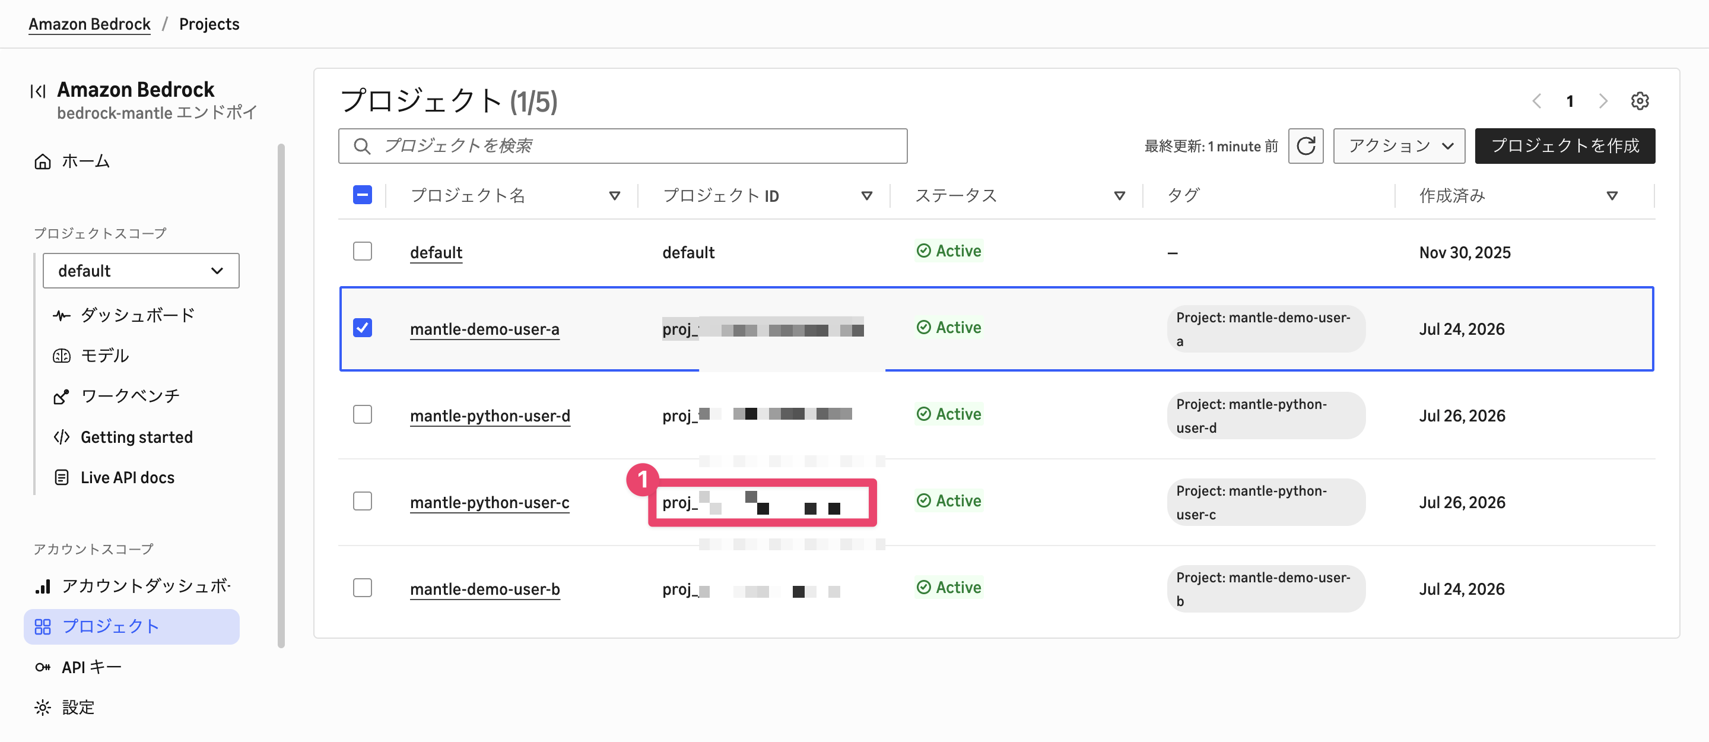The width and height of the screenshot is (1709, 742).
Task: Uncheck mantle-demo-user-a row checkbox
Action: coord(362,328)
